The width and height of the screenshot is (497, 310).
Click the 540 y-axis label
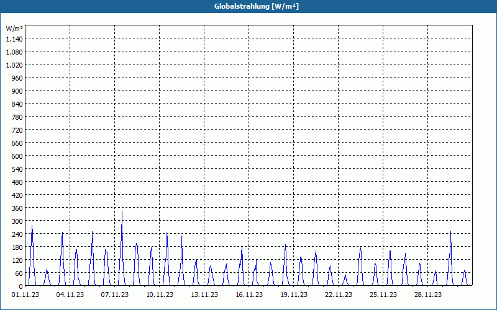(x=17, y=169)
